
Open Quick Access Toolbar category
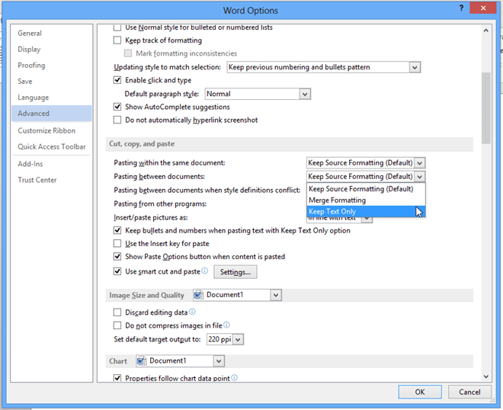point(51,146)
